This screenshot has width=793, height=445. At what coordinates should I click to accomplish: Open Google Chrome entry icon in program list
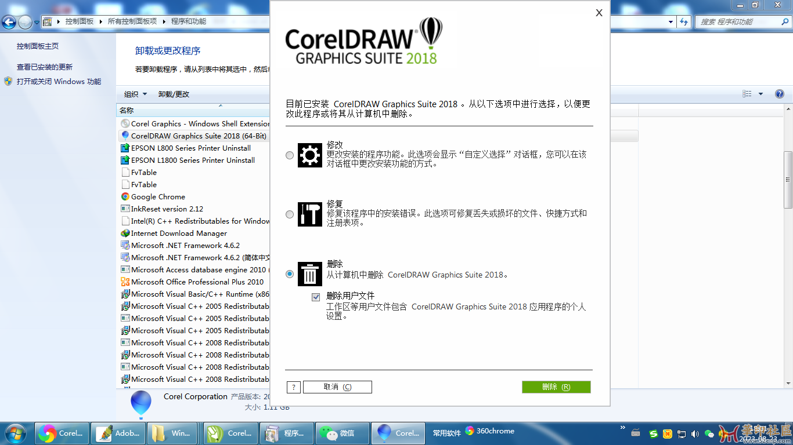tap(125, 197)
